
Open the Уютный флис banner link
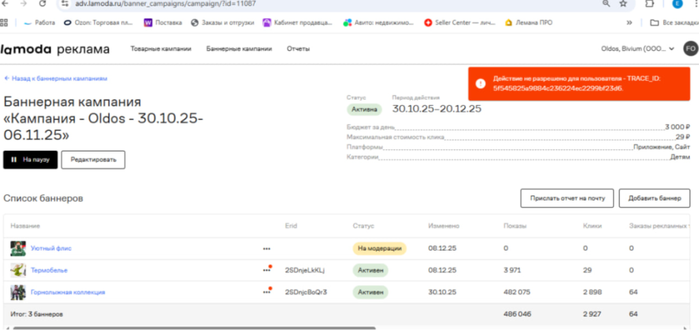click(51, 248)
